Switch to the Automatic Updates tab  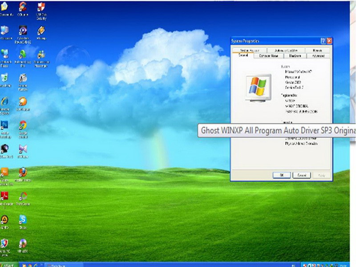pyautogui.click(x=286, y=50)
